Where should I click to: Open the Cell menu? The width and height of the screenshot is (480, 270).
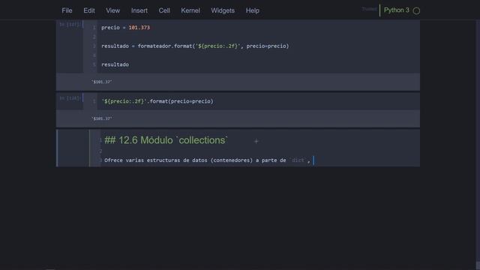pyautogui.click(x=164, y=10)
